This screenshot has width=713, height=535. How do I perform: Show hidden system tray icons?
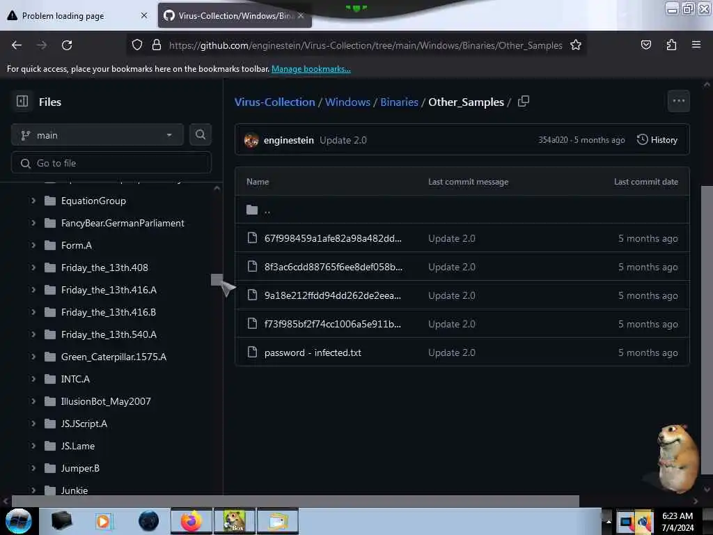(609, 521)
